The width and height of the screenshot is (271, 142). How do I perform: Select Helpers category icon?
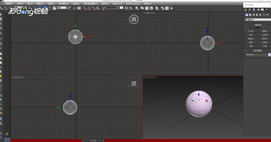[x=261, y=15]
